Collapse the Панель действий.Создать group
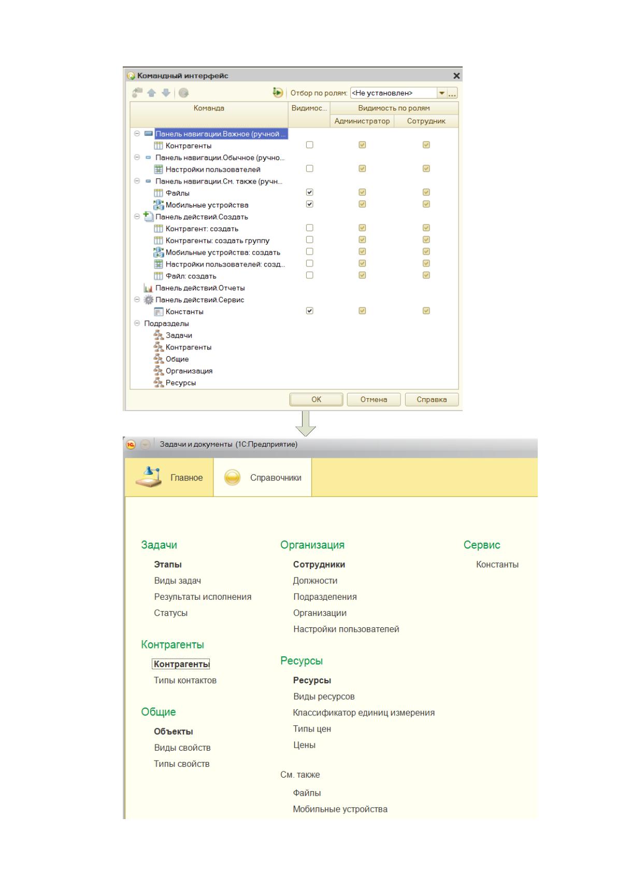This screenshot has width=617, height=873. pos(137,217)
